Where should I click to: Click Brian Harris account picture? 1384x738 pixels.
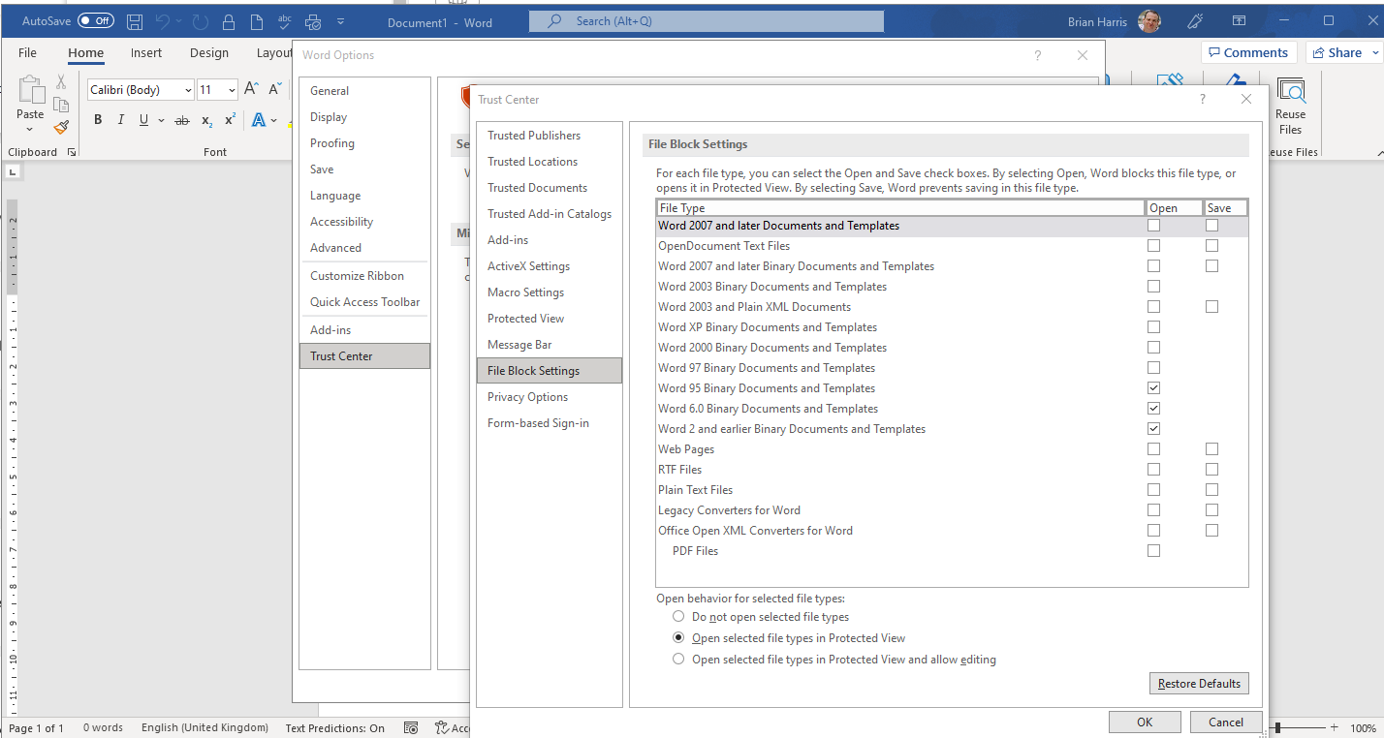coord(1149,20)
